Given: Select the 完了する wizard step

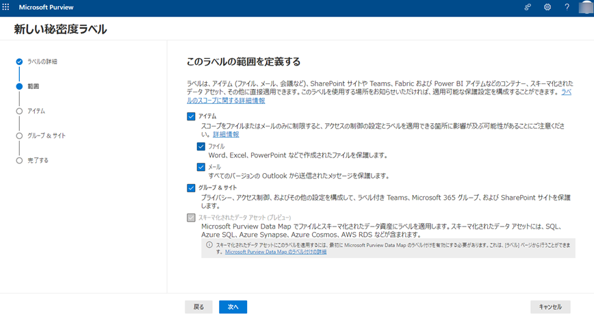Looking at the screenshot, I should click(x=37, y=160).
